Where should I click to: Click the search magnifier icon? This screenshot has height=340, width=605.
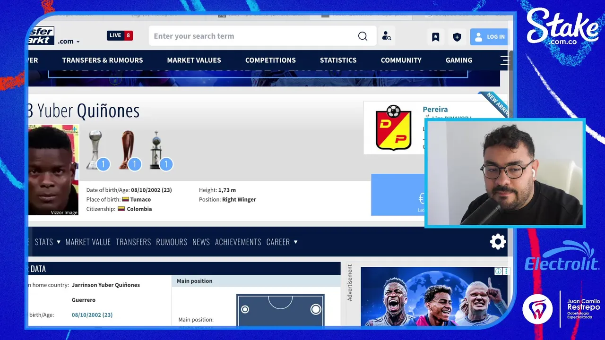[363, 36]
